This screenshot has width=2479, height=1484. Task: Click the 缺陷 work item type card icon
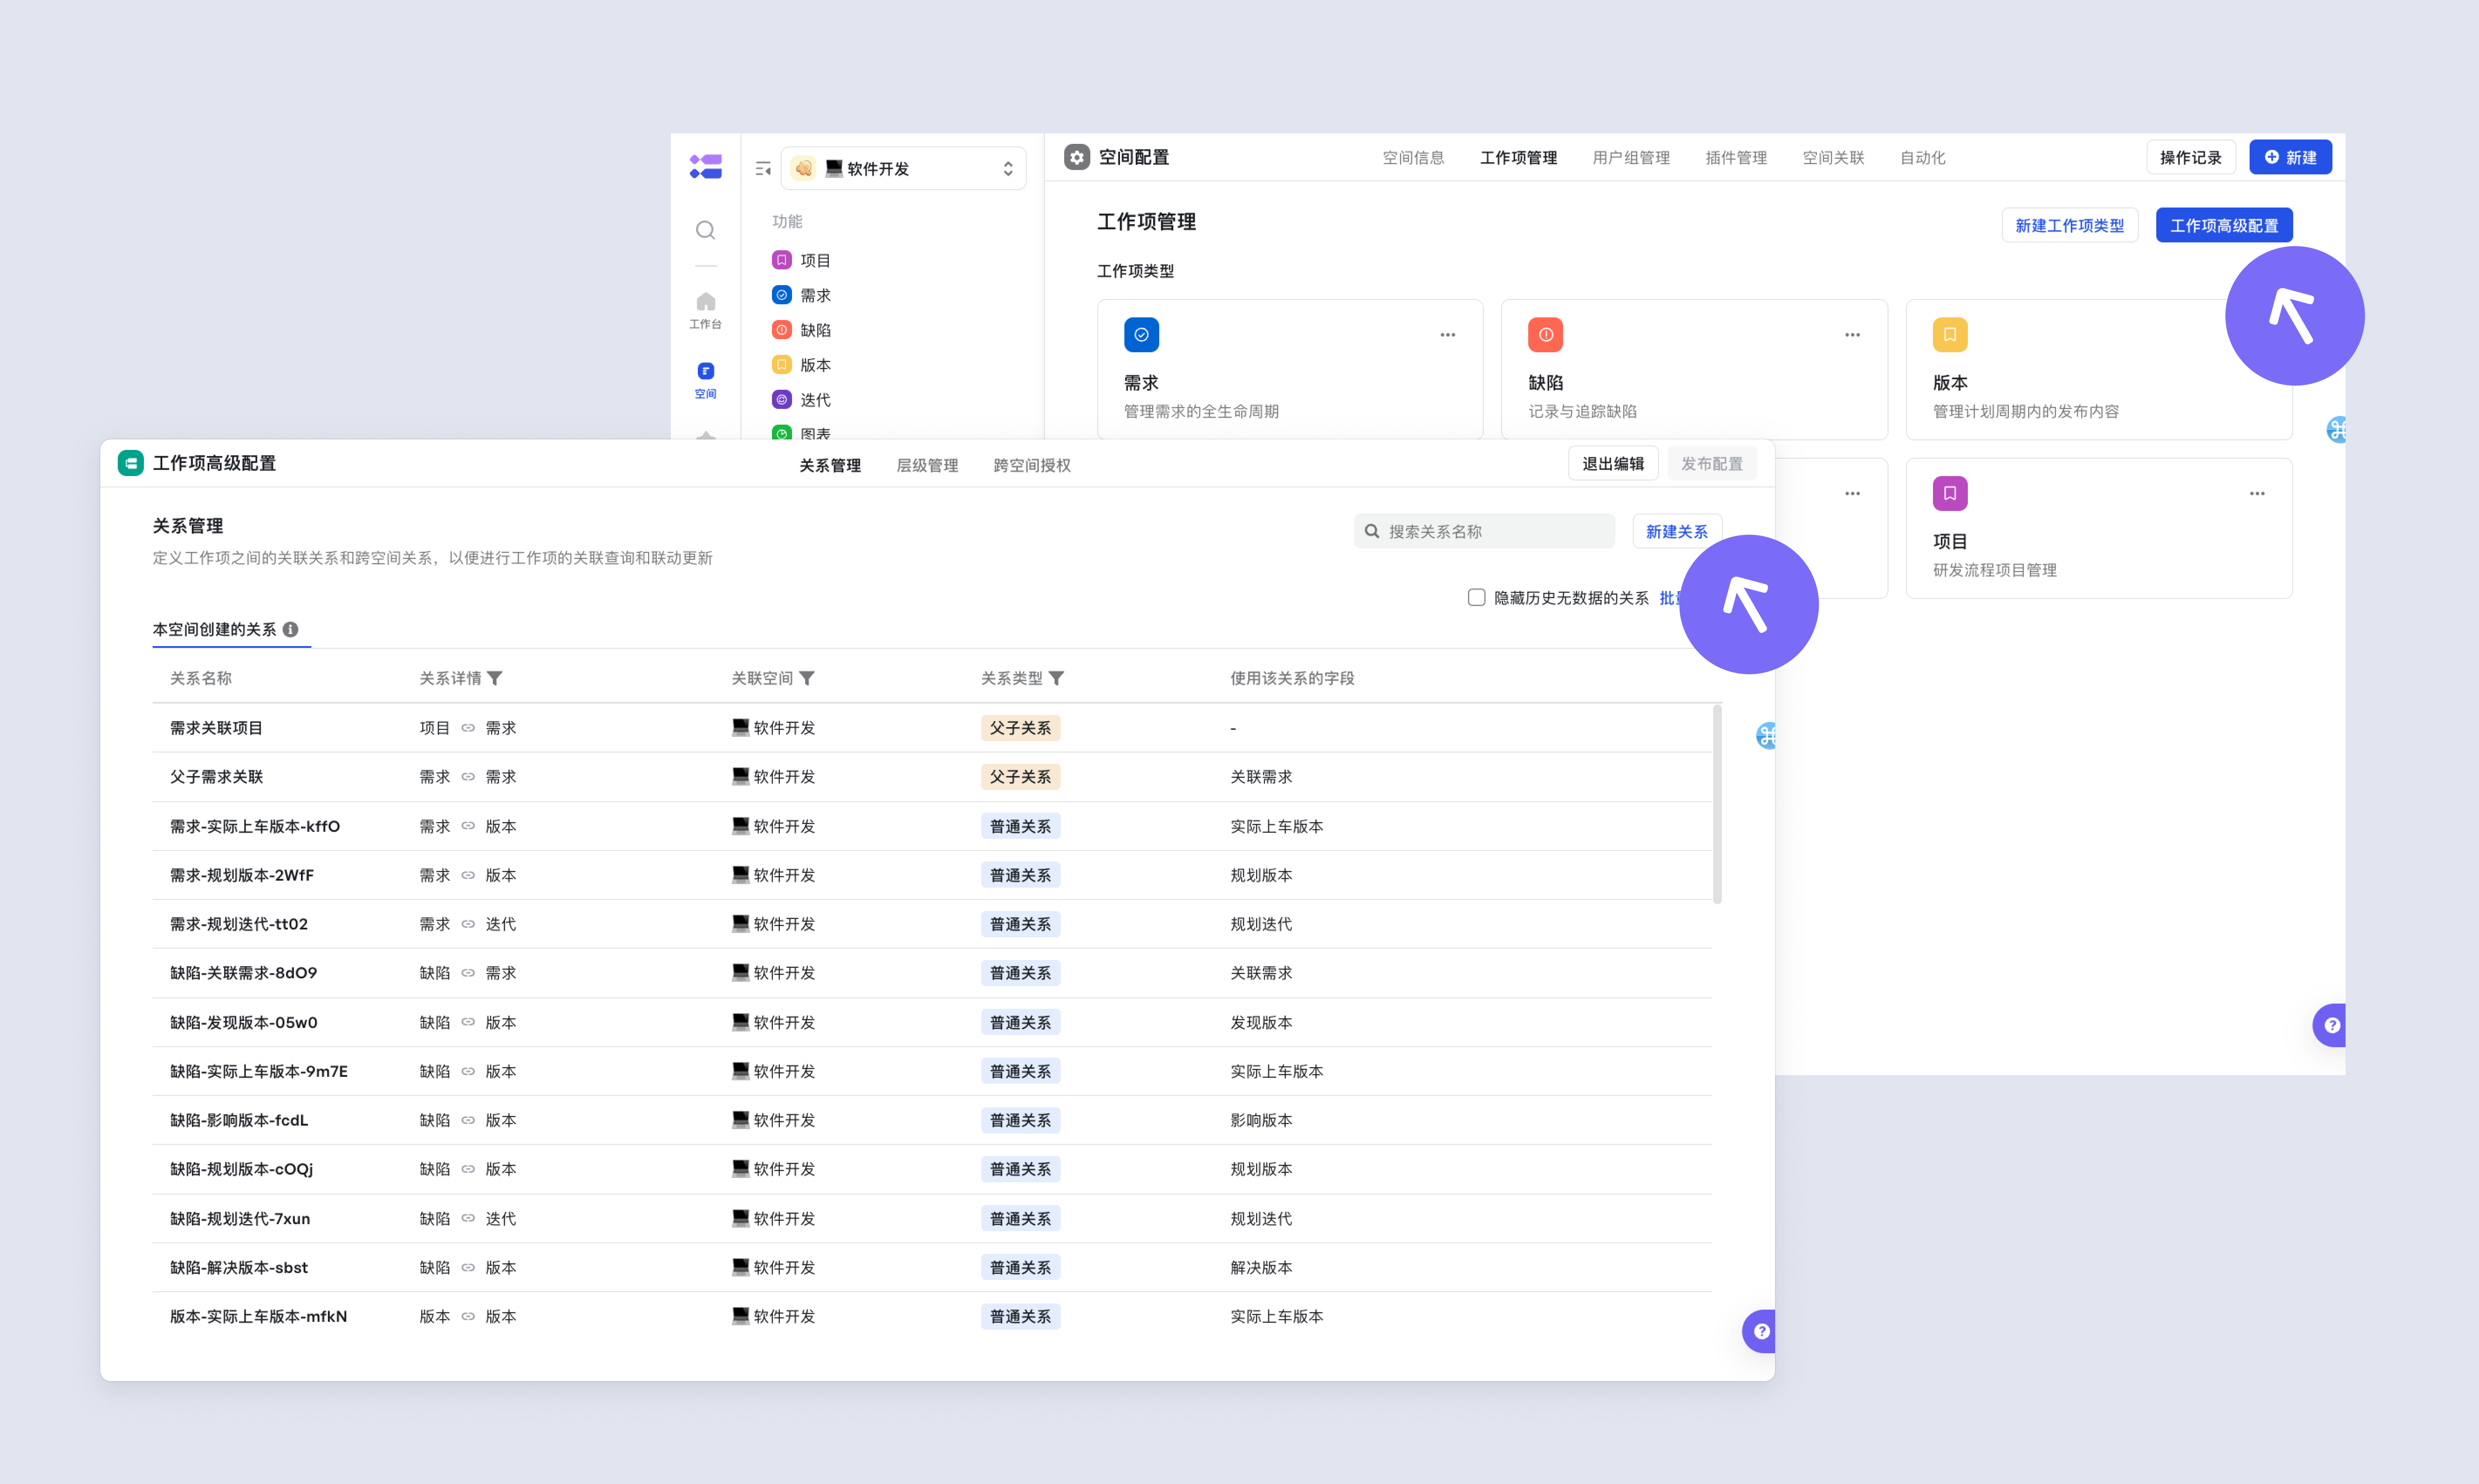click(x=1546, y=335)
